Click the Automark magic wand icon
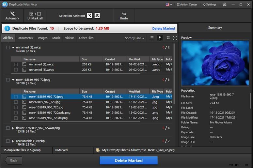The width and height of the screenshot is (253, 168). pyautogui.click(x=12, y=14)
